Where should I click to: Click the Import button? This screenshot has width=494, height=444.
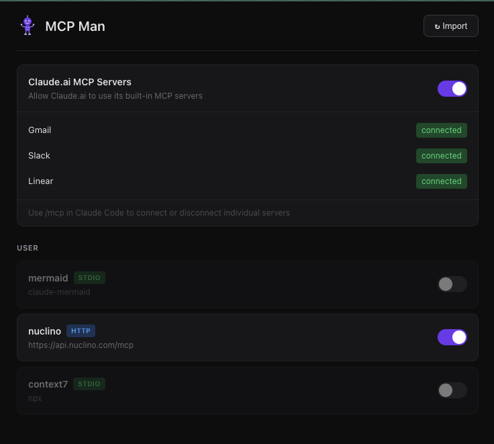point(451,26)
